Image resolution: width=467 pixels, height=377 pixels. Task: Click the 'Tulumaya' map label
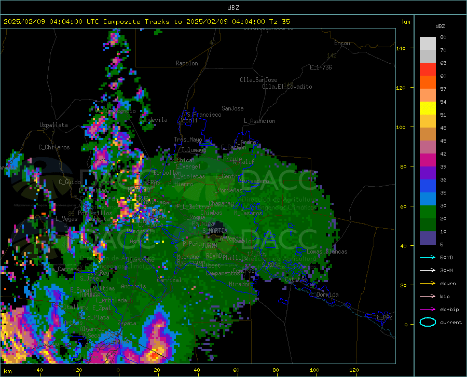[x=194, y=150]
